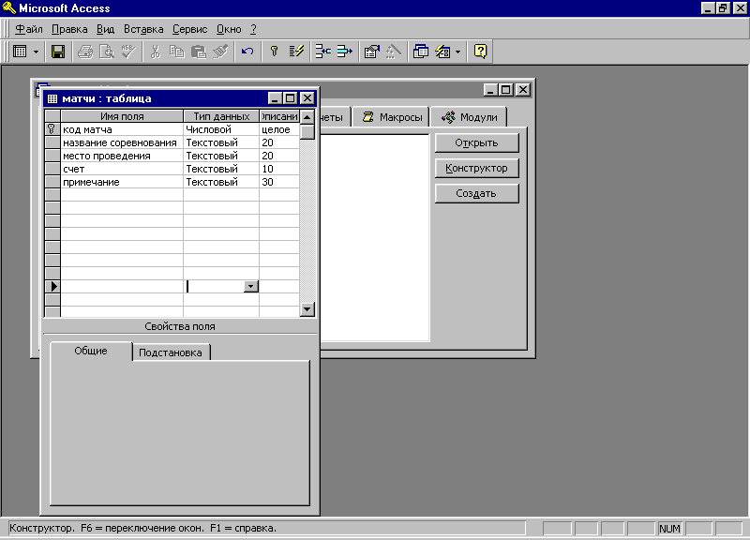
Task: Click the 'Имя поля' column header
Action: [122, 116]
